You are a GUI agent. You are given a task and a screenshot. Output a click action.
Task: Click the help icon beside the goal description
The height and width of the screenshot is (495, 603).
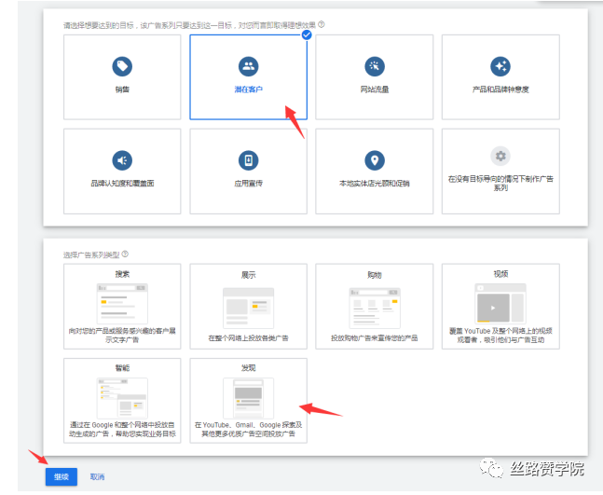click(x=322, y=24)
